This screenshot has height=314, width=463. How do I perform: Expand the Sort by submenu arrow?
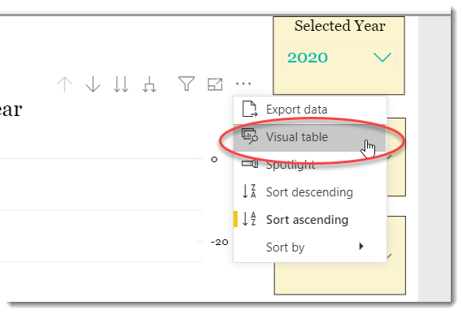click(x=361, y=247)
